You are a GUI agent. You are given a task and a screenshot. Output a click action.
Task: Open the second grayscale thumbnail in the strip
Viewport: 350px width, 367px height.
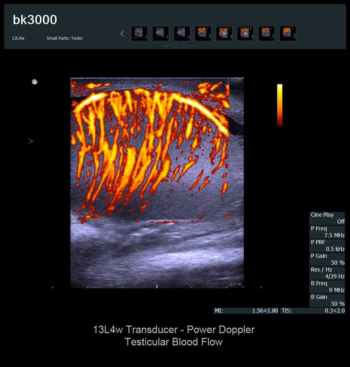point(161,34)
